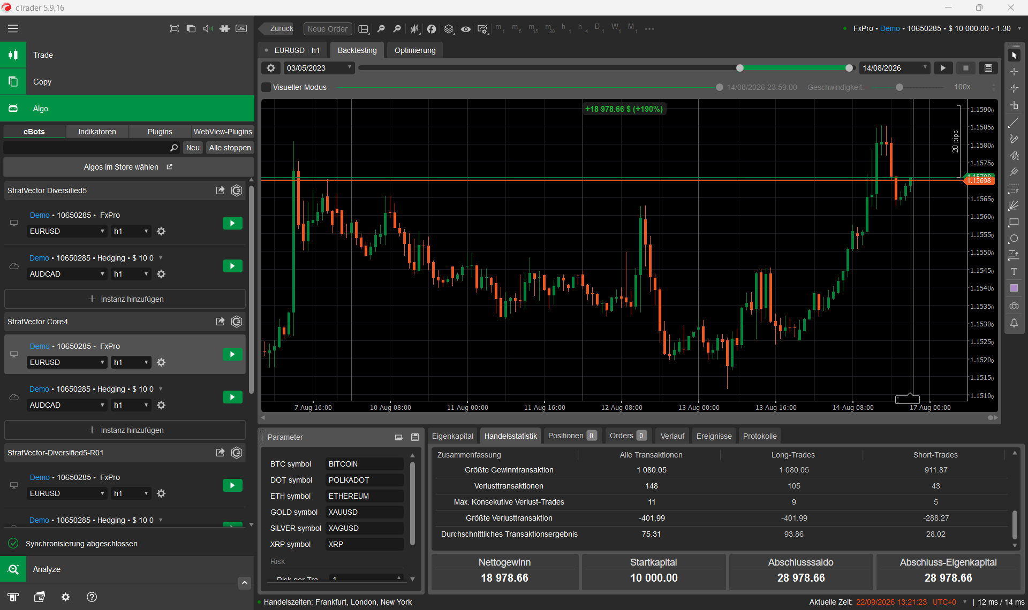Stop backtest with stop button
The width and height of the screenshot is (1028, 610).
tap(966, 68)
